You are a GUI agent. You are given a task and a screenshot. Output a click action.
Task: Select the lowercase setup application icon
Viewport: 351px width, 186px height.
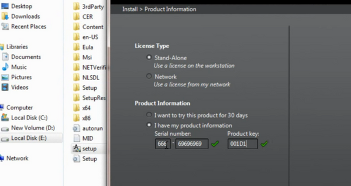coord(76,148)
